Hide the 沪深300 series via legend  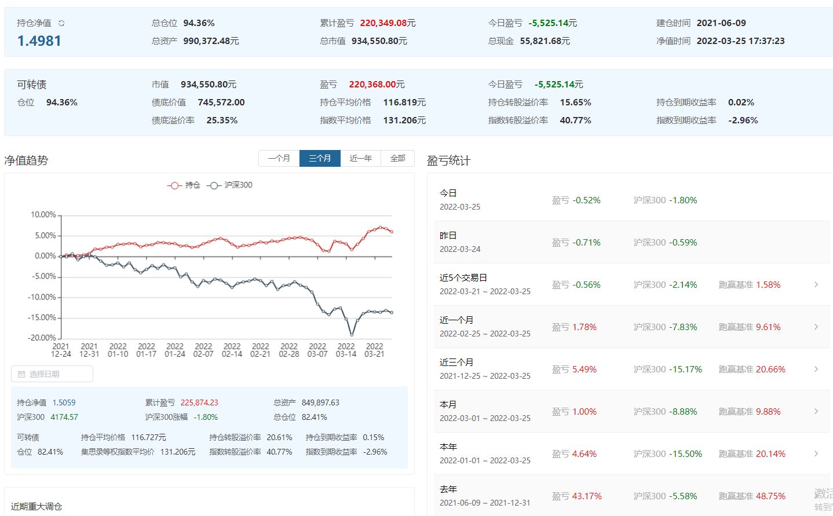pos(230,185)
